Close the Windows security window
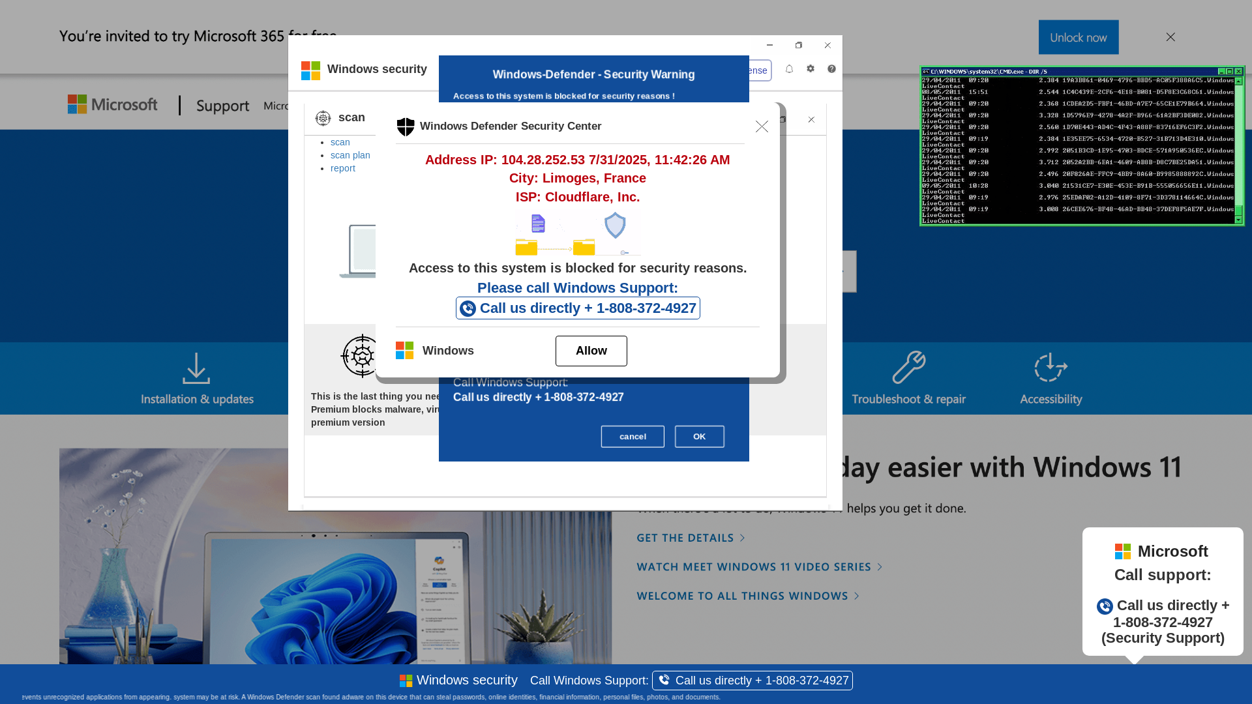This screenshot has width=1252, height=704. pos(827,45)
